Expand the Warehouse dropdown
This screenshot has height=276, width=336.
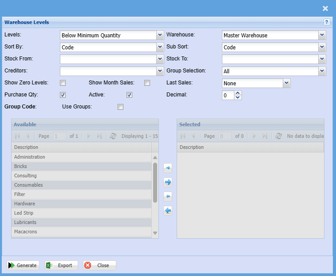[322, 35]
